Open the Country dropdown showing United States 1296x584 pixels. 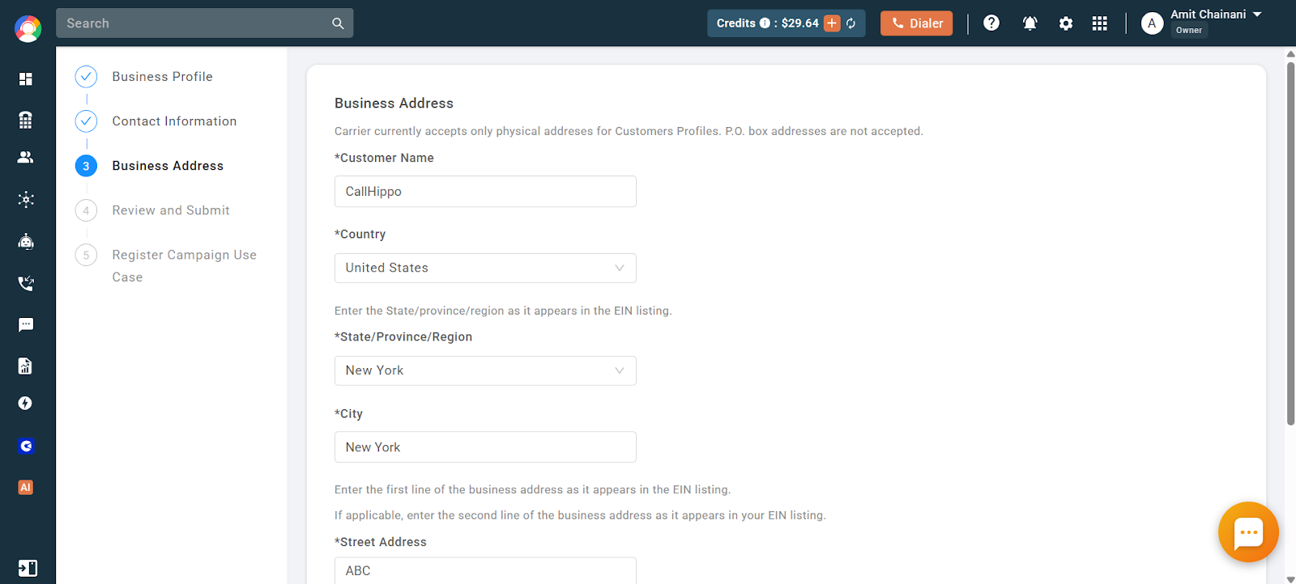[x=485, y=268]
